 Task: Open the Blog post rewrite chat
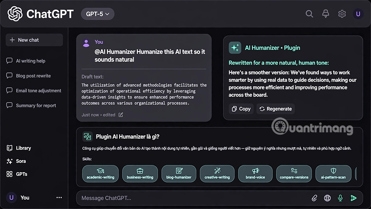tap(34, 76)
